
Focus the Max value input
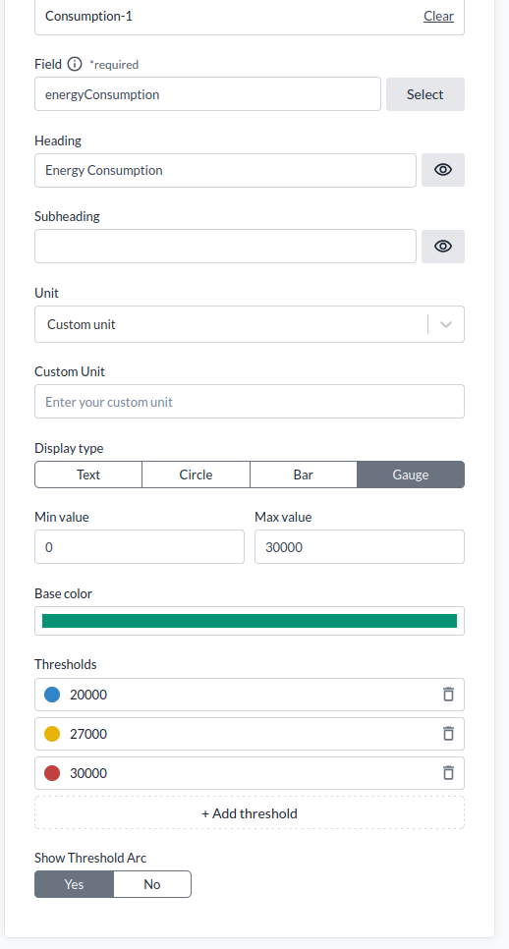pos(360,547)
